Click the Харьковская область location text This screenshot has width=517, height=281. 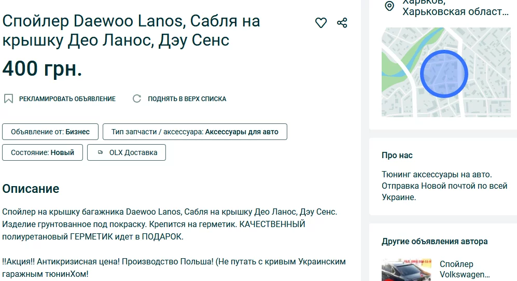click(454, 11)
